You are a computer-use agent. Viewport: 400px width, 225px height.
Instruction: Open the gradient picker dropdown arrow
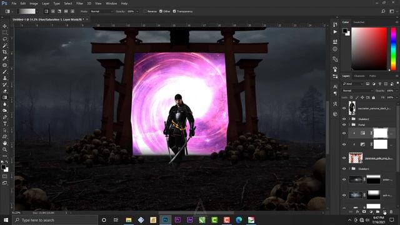click(37, 11)
